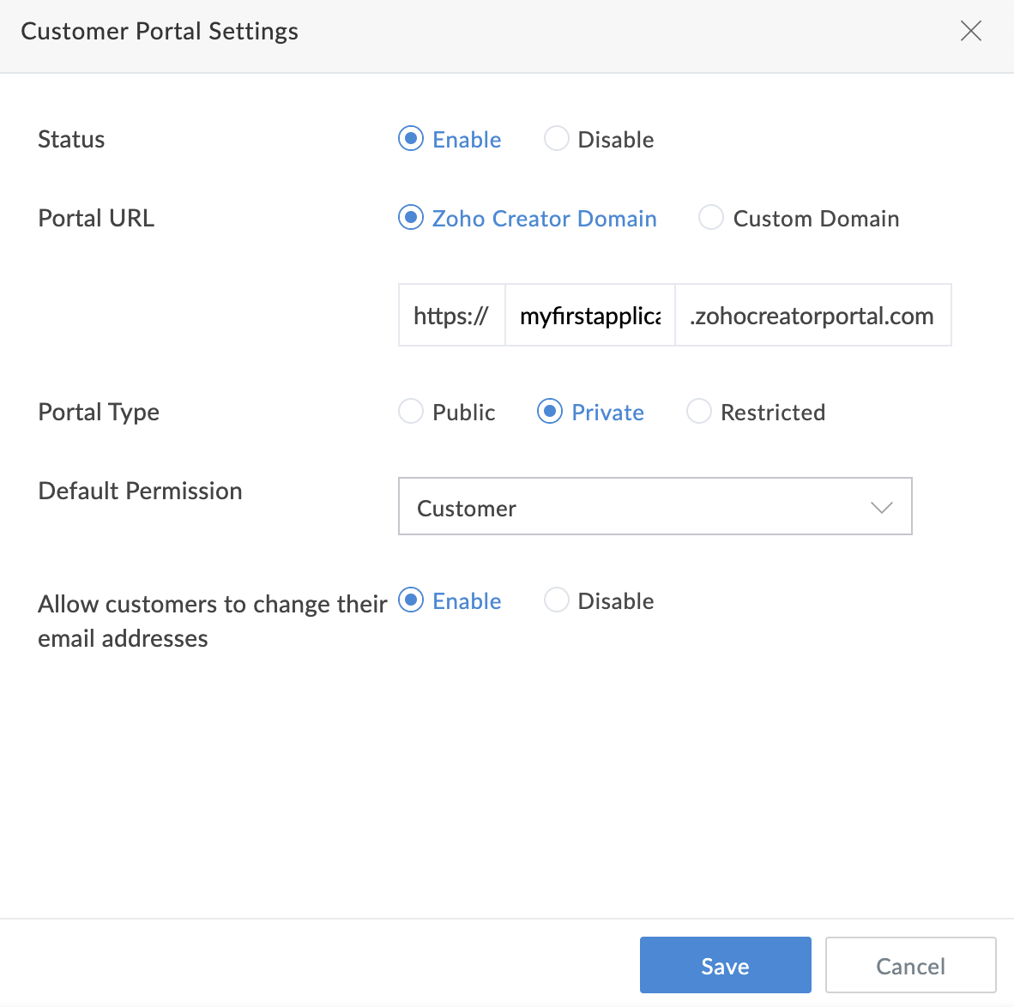The width and height of the screenshot is (1014, 1007).
Task: Click the Default Permission label
Action: 141,491
